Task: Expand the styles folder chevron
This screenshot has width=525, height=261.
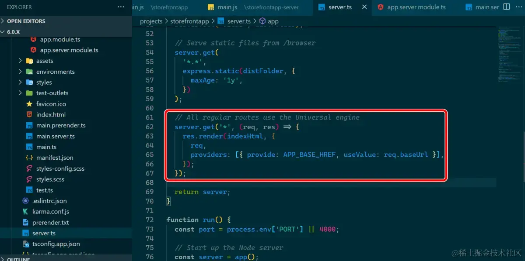Action: 20,82
